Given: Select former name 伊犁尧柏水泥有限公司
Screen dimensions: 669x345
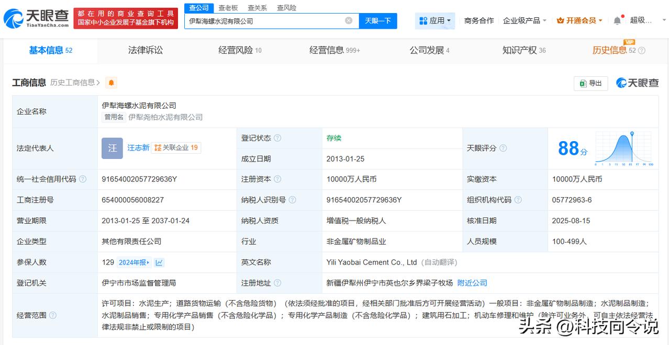Looking at the screenshot, I should click(x=165, y=117).
